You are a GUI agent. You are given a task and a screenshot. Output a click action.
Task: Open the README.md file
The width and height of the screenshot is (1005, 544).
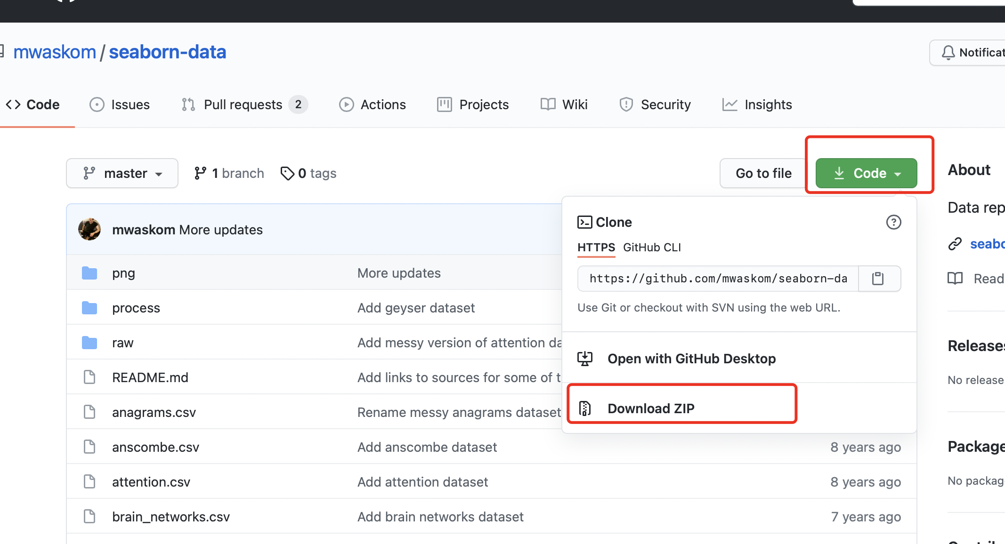[x=150, y=377]
